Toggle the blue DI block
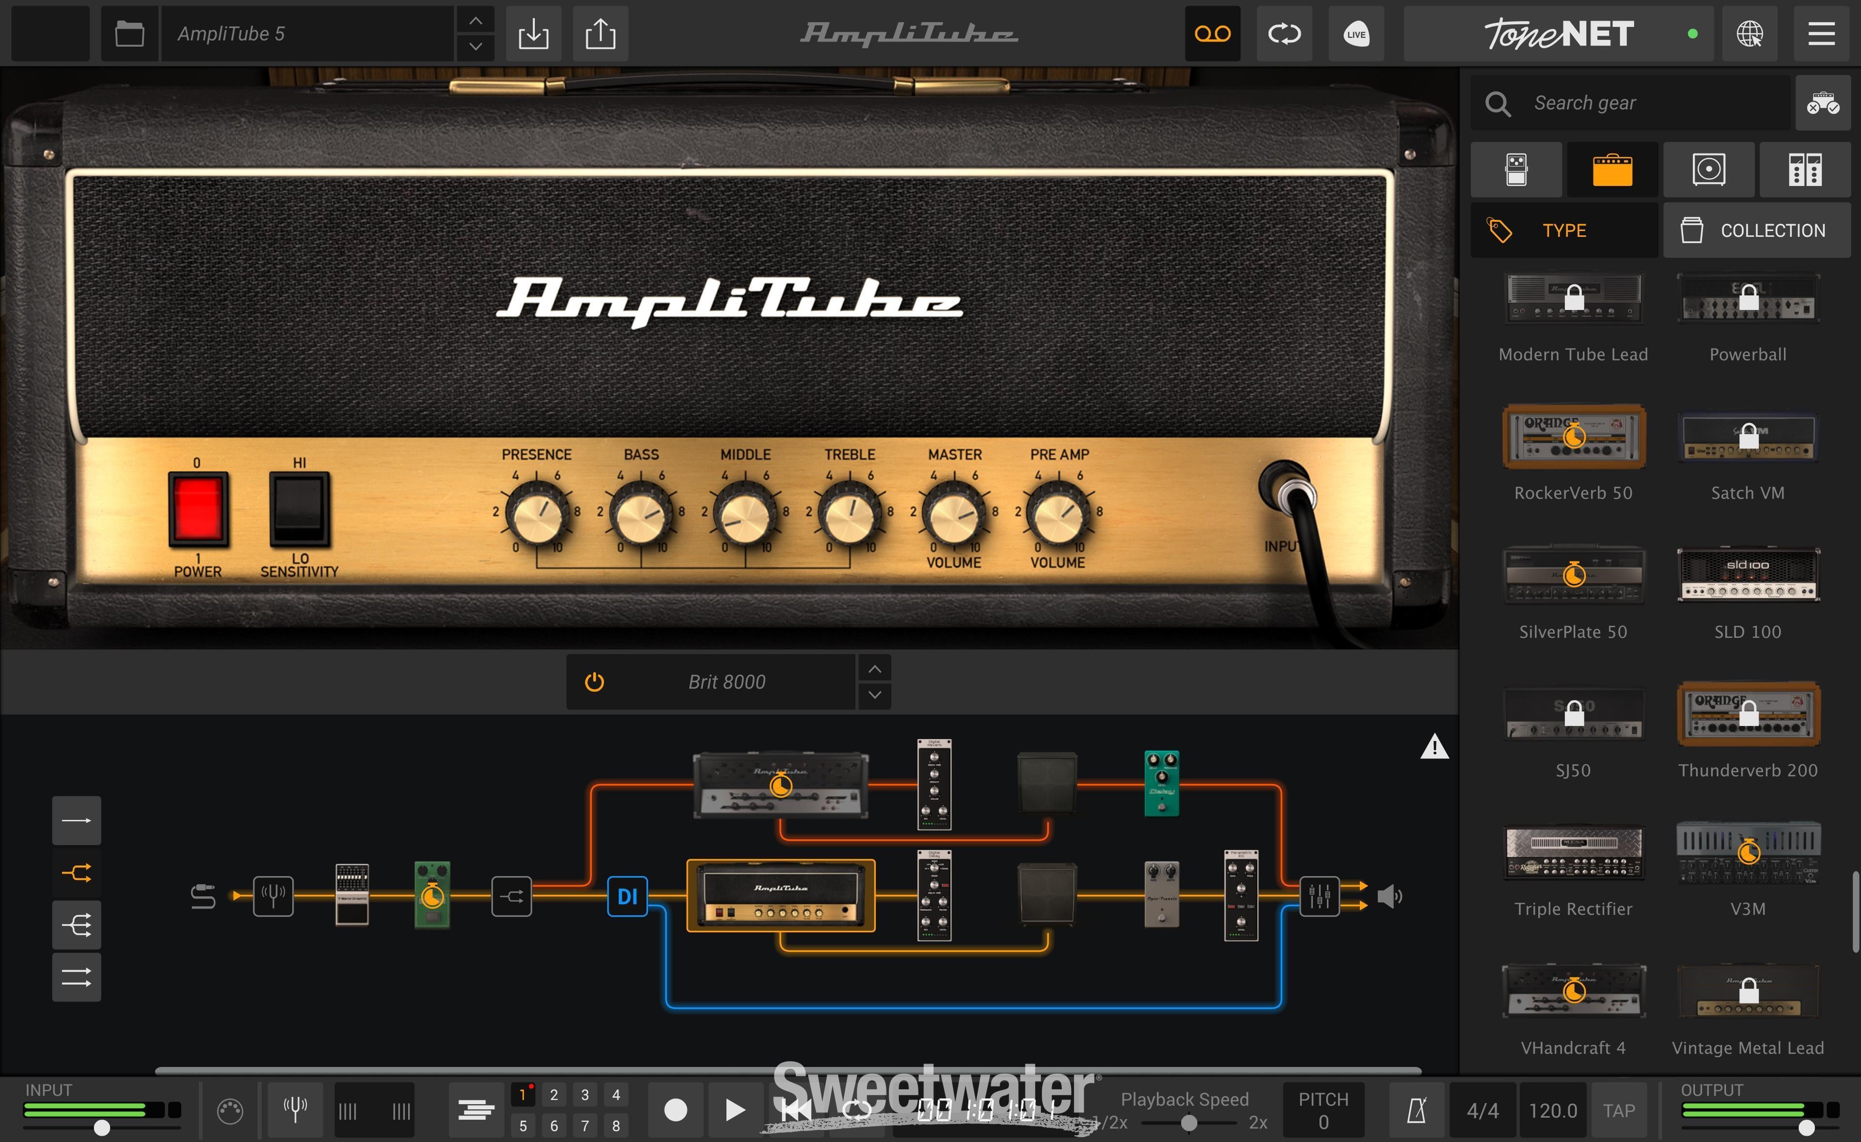Screen dimensions: 1861x1142 pyautogui.click(x=627, y=896)
